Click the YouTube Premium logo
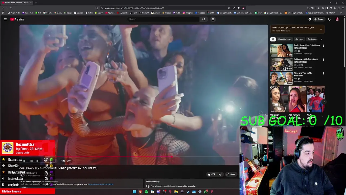 (17, 19)
